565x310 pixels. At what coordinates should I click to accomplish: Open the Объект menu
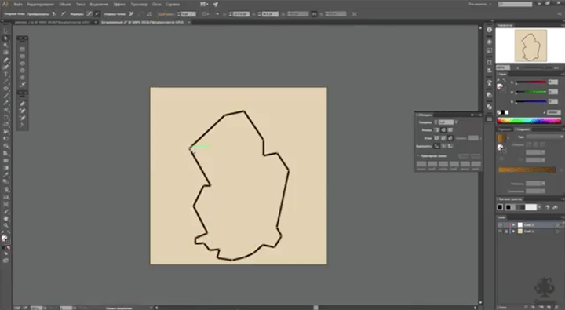[65, 5]
